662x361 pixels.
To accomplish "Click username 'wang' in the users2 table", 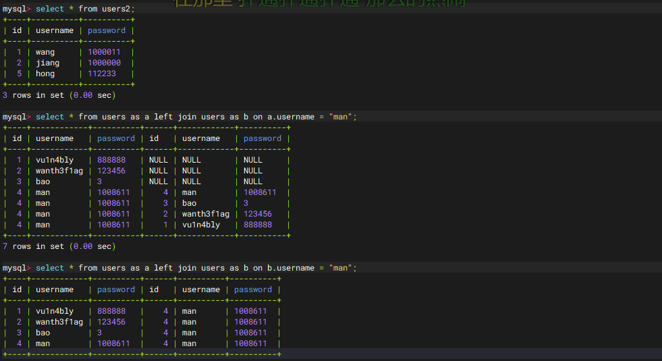I will pos(45,52).
